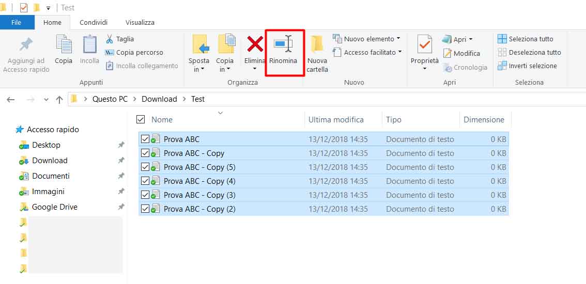Click Download in the address bar
The width and height of the screenshot is (586, 284).
coord(159,99)
